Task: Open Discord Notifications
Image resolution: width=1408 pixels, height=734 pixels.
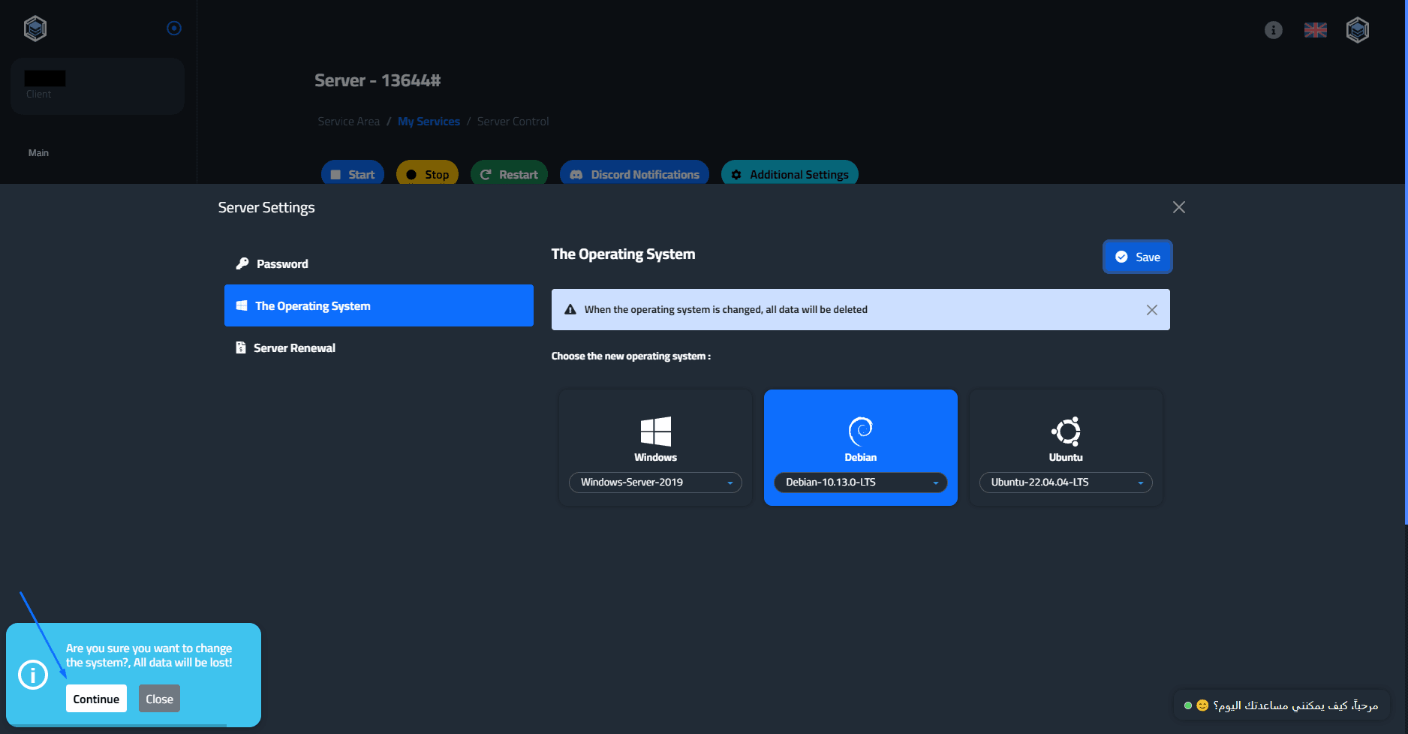Action: click(x=634, y=174)
